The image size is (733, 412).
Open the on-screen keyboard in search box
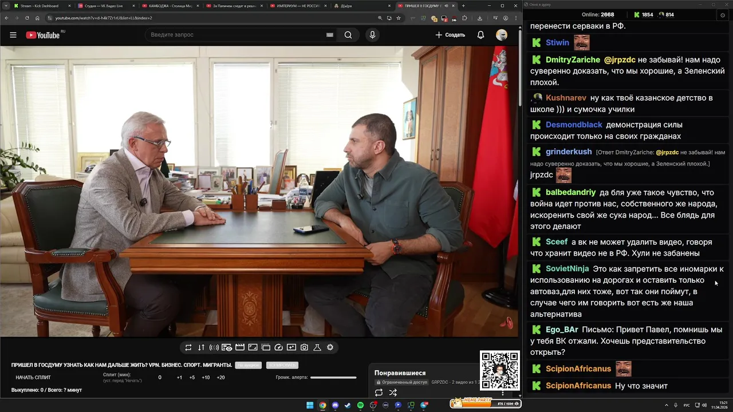(330, 35)
